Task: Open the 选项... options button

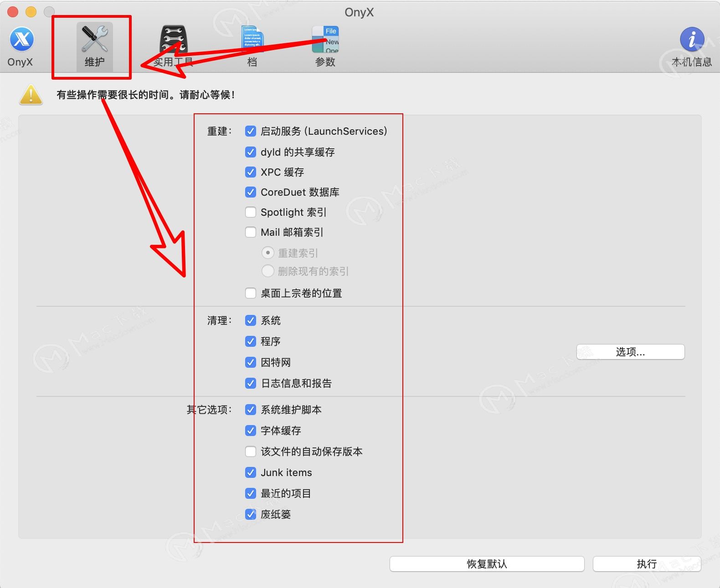Action: pos(631,352)
